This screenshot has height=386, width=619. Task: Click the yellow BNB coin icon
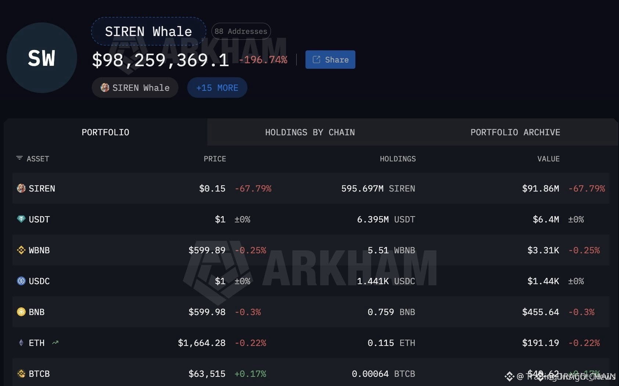(x=21, y=312)
